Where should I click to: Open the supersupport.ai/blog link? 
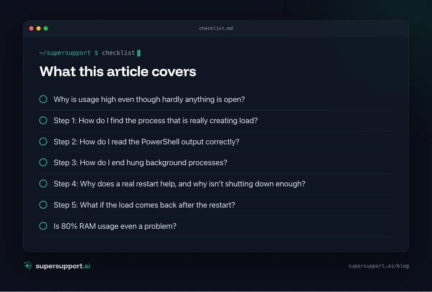pos(378,266)
